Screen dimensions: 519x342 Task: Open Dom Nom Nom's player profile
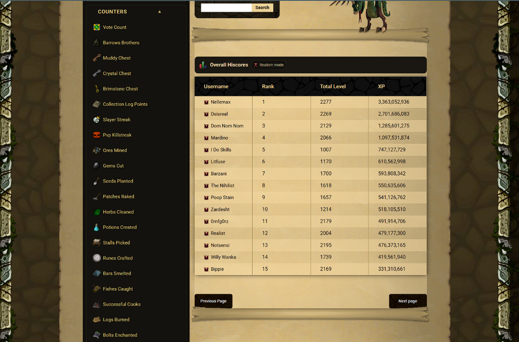[227, 126]
